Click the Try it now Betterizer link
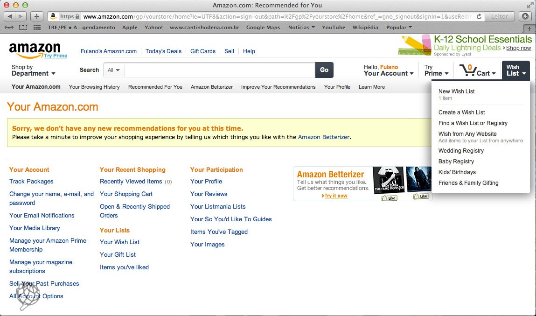 pyautogui.click(x=336, y=196)
